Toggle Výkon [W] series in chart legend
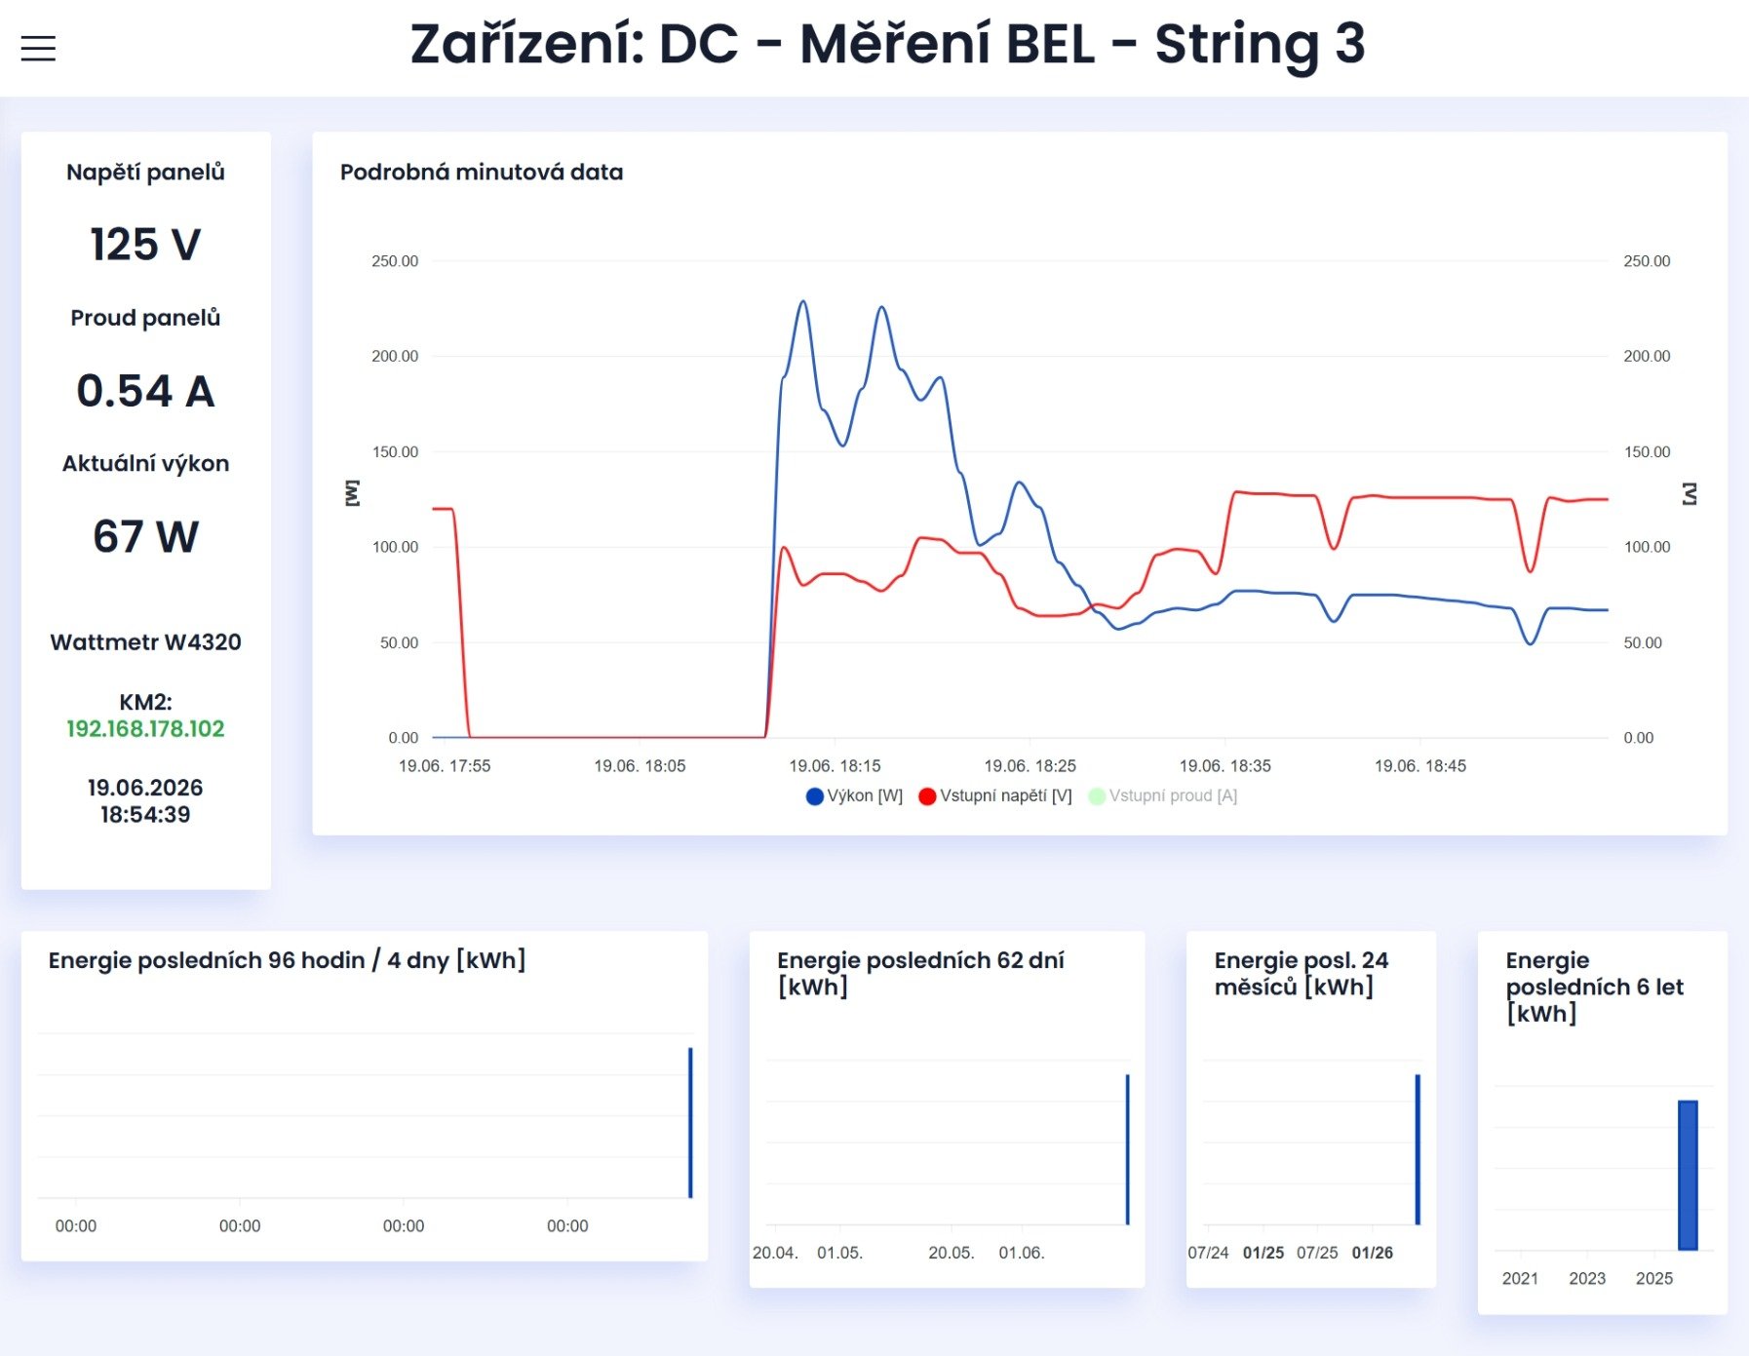Viewport: 1749px width, 1356px height. (854, 796)
